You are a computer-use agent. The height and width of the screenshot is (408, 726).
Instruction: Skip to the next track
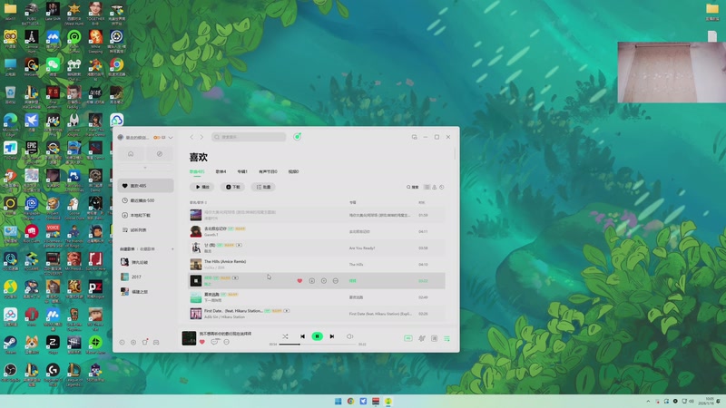coord(332,336)
